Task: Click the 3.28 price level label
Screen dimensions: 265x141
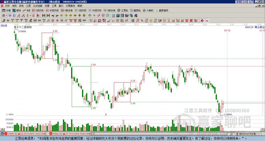Action: 93,65
